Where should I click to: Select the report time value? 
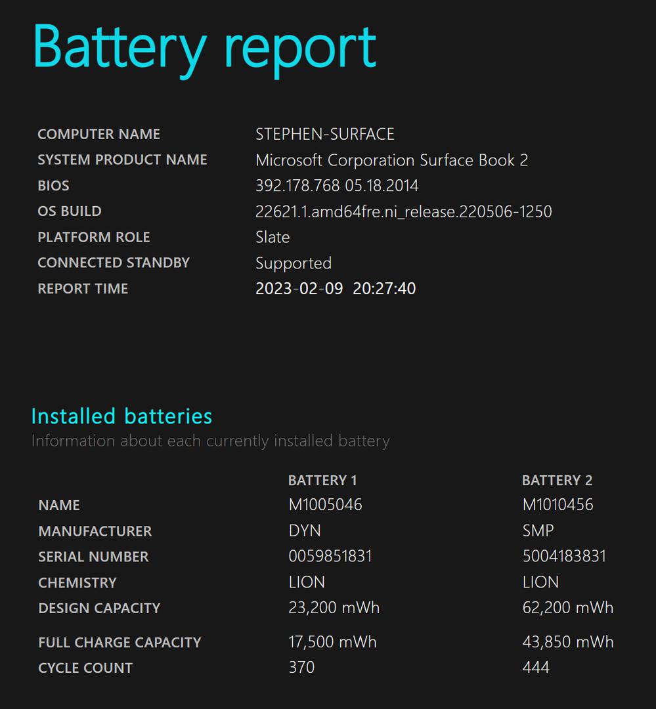tap(335, 289)
